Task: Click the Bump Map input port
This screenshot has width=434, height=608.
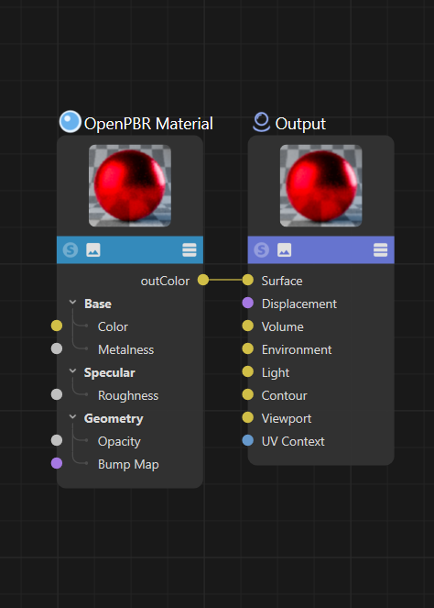Action: 57,463
